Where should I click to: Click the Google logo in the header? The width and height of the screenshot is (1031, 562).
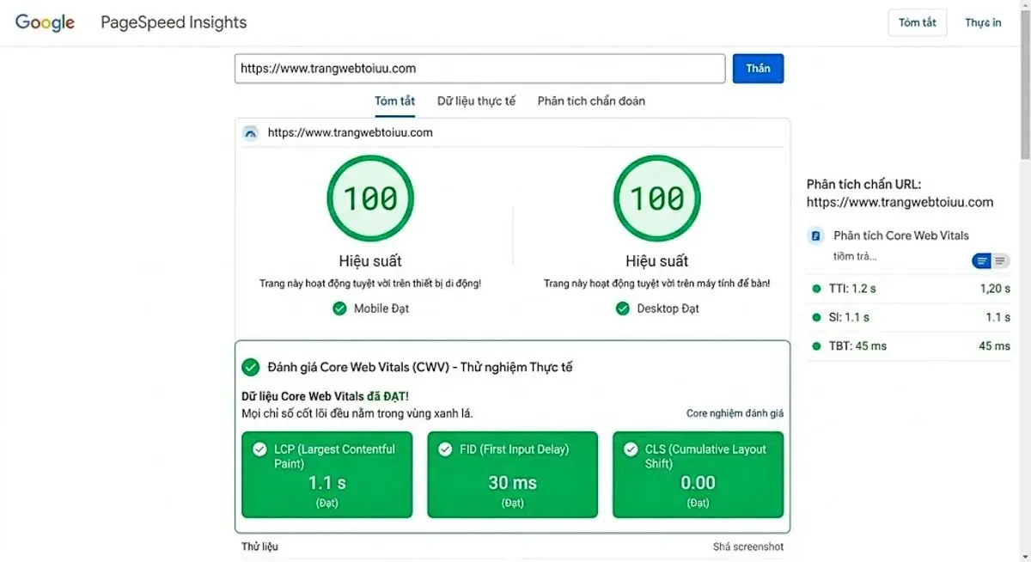(x=44, y=22)
